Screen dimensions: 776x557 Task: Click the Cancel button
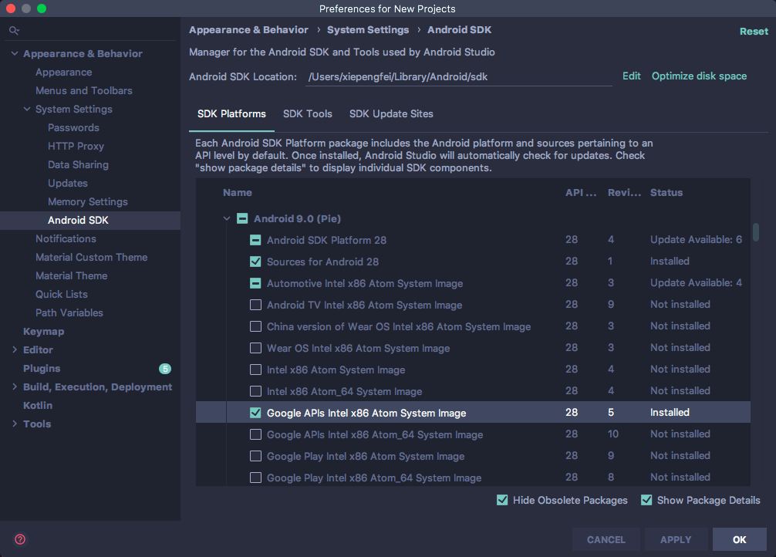[x=606, y=539]
